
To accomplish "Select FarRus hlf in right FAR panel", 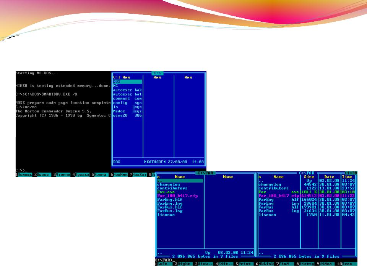I will (279, 207).
